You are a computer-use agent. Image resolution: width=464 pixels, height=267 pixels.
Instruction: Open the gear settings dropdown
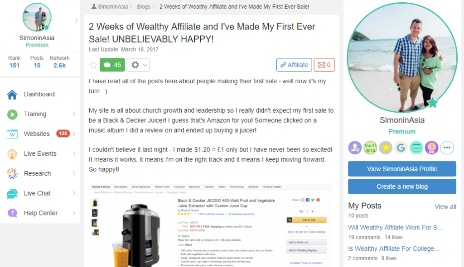[x=138, y=65]
